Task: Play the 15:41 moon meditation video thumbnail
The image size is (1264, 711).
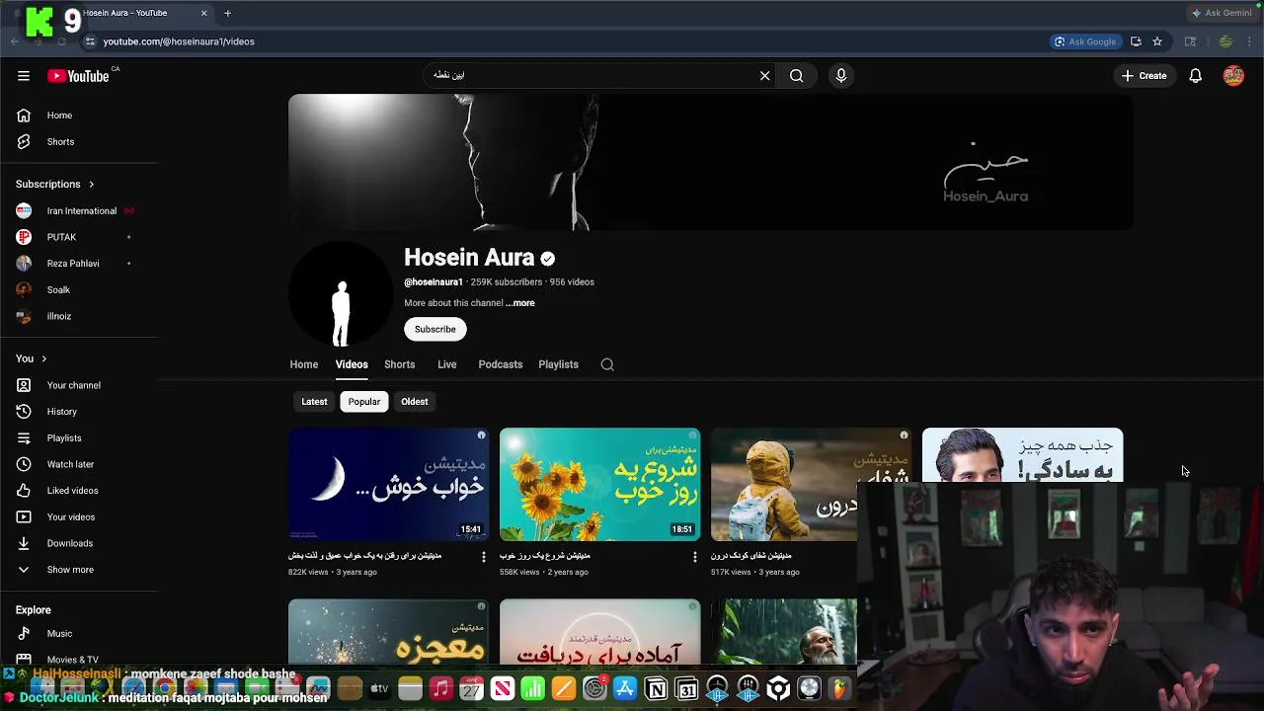Action: [x=388, y=484]
